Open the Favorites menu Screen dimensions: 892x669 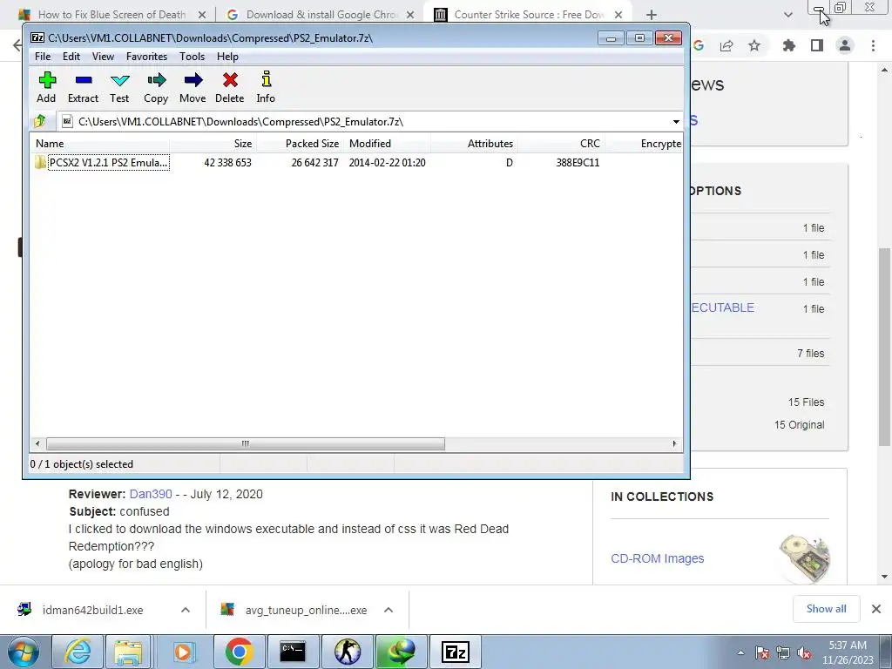coord(146,57)
